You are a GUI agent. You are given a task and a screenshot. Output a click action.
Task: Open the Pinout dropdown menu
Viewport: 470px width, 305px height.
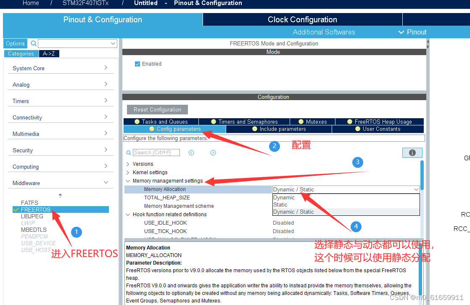coord(412,32)
